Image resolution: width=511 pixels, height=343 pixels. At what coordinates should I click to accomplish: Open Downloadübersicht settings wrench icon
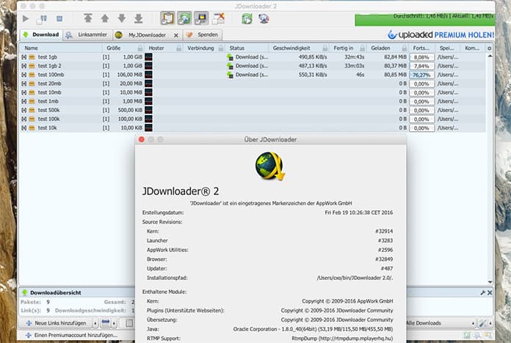pos(482,292)
